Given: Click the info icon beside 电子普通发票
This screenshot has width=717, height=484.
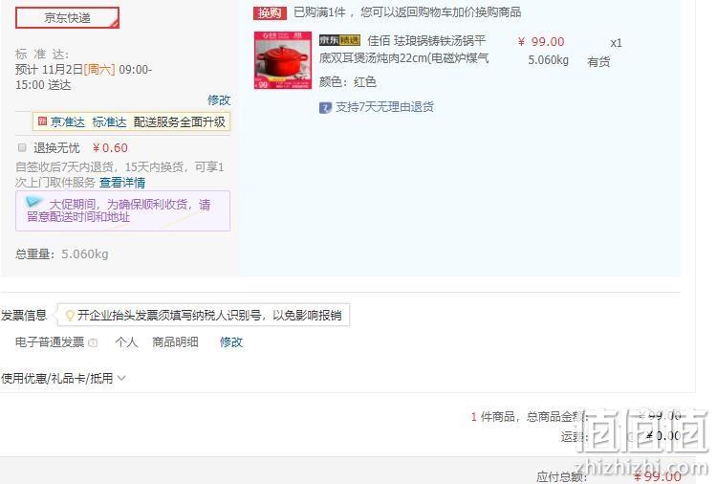Looking at the screenshot, I should pyautogui.click(x=93, y=342).
